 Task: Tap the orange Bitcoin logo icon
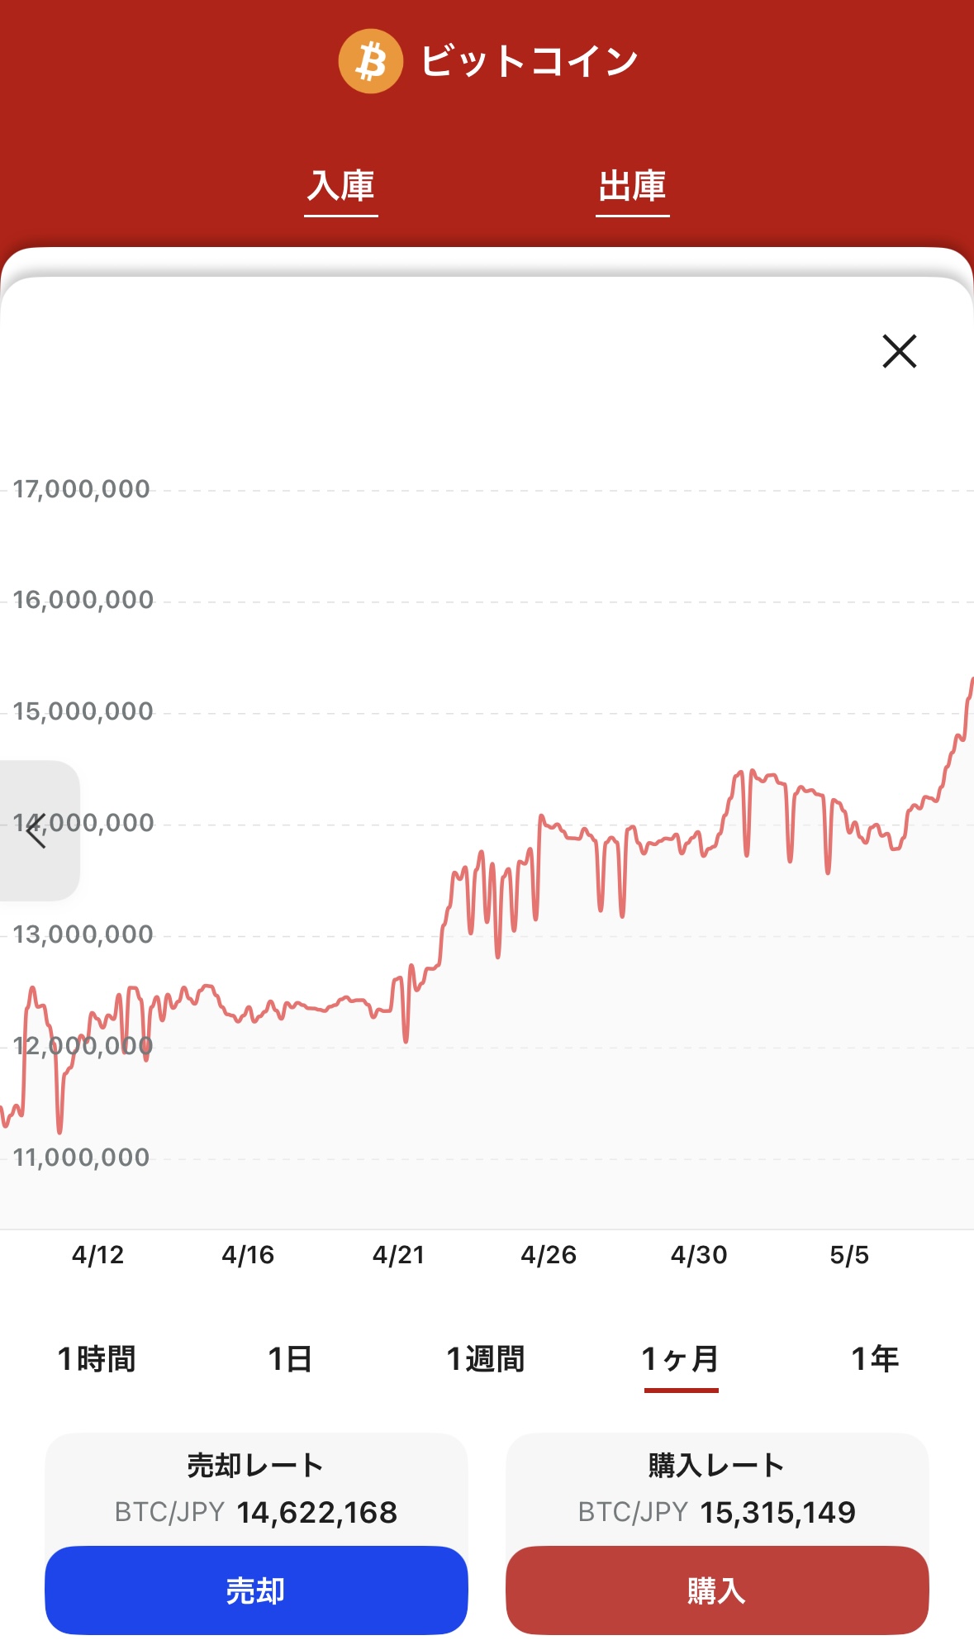point(370,61)
